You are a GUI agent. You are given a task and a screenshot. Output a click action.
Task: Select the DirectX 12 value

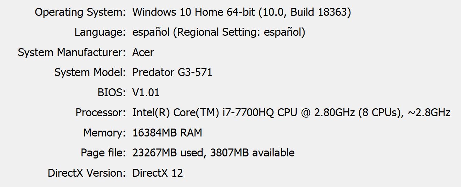157,173
